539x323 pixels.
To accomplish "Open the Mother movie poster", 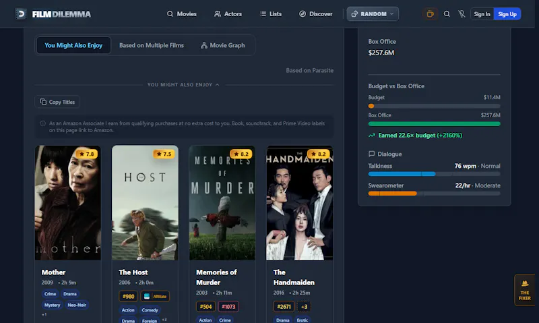I will [x=68, y=202].
